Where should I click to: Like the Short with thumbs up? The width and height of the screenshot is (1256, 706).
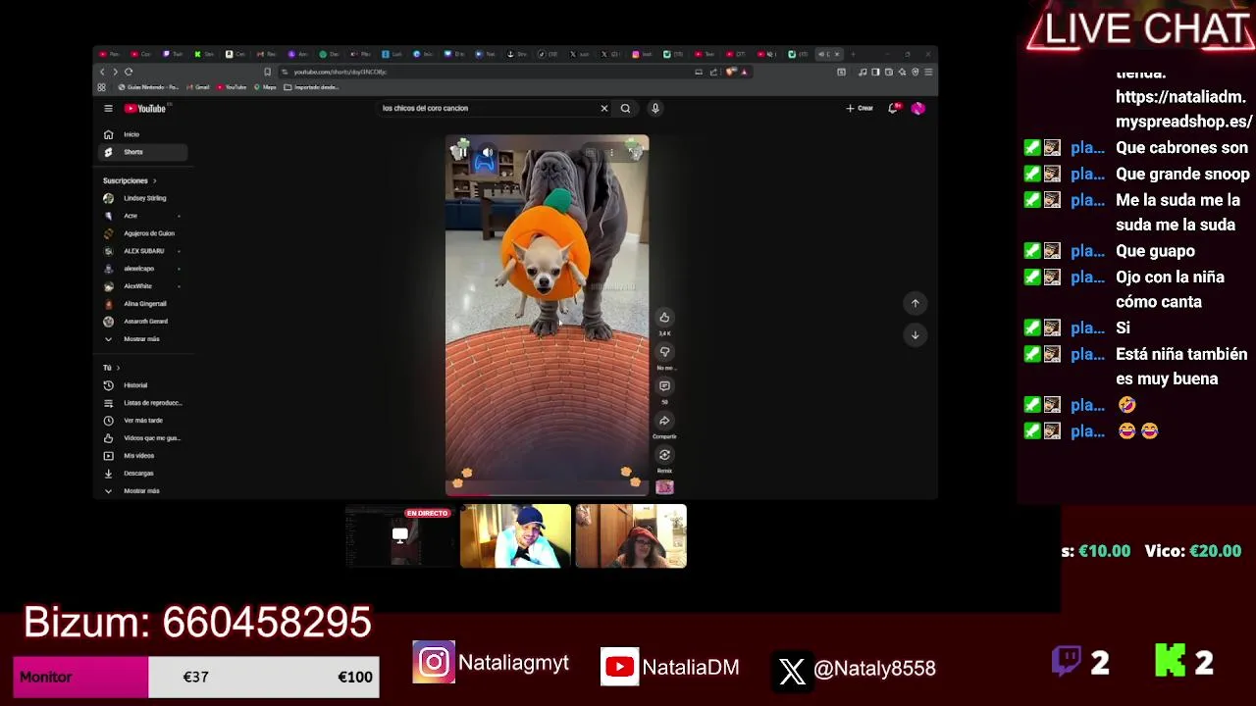click(x=664, y=318)
